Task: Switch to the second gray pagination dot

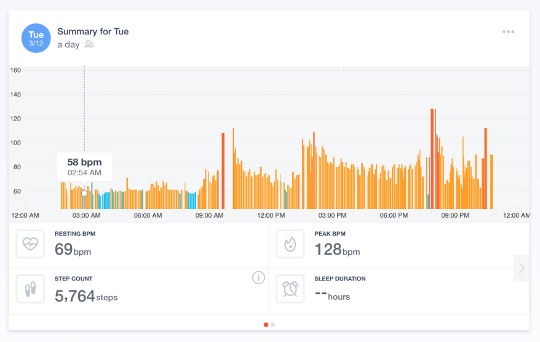Action: coord(272,324)
